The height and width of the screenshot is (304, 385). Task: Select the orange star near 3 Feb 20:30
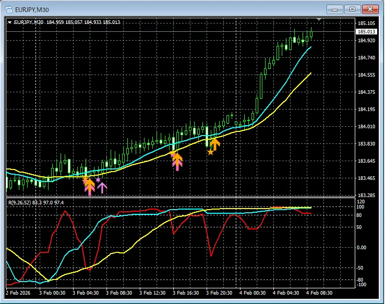point(210,152)
